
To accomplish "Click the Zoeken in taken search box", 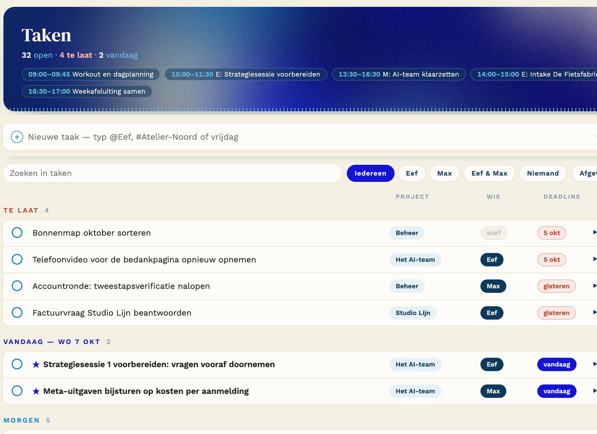I will pyautogui.click(x=172, y=173).
